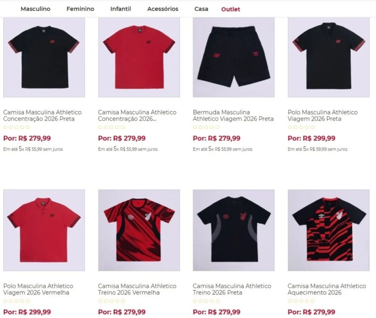Click star rating under Bermuda Viagem Preta
Image resolution: width=376 pixels, height=318 pixels.
[x=206, y=127]
